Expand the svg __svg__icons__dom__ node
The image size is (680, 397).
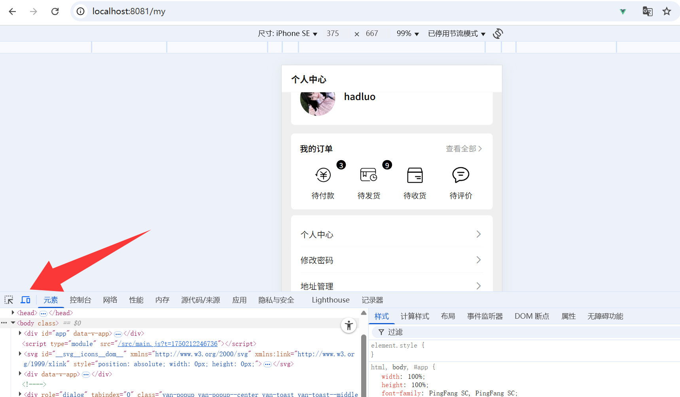[x=20, y=354]
